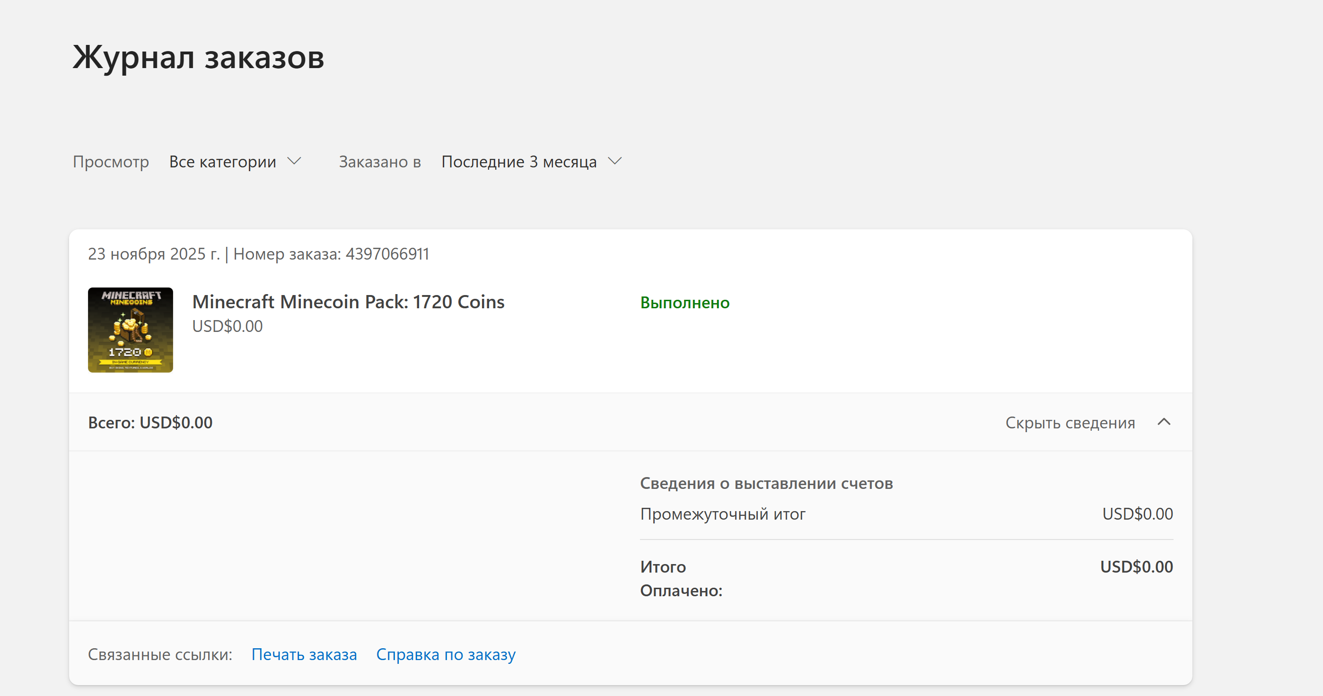This screenshot has width=1323, height=696.
Task: Click the Minecraft Minecoins product thumbnail
Action: click(x=131, y=330)
